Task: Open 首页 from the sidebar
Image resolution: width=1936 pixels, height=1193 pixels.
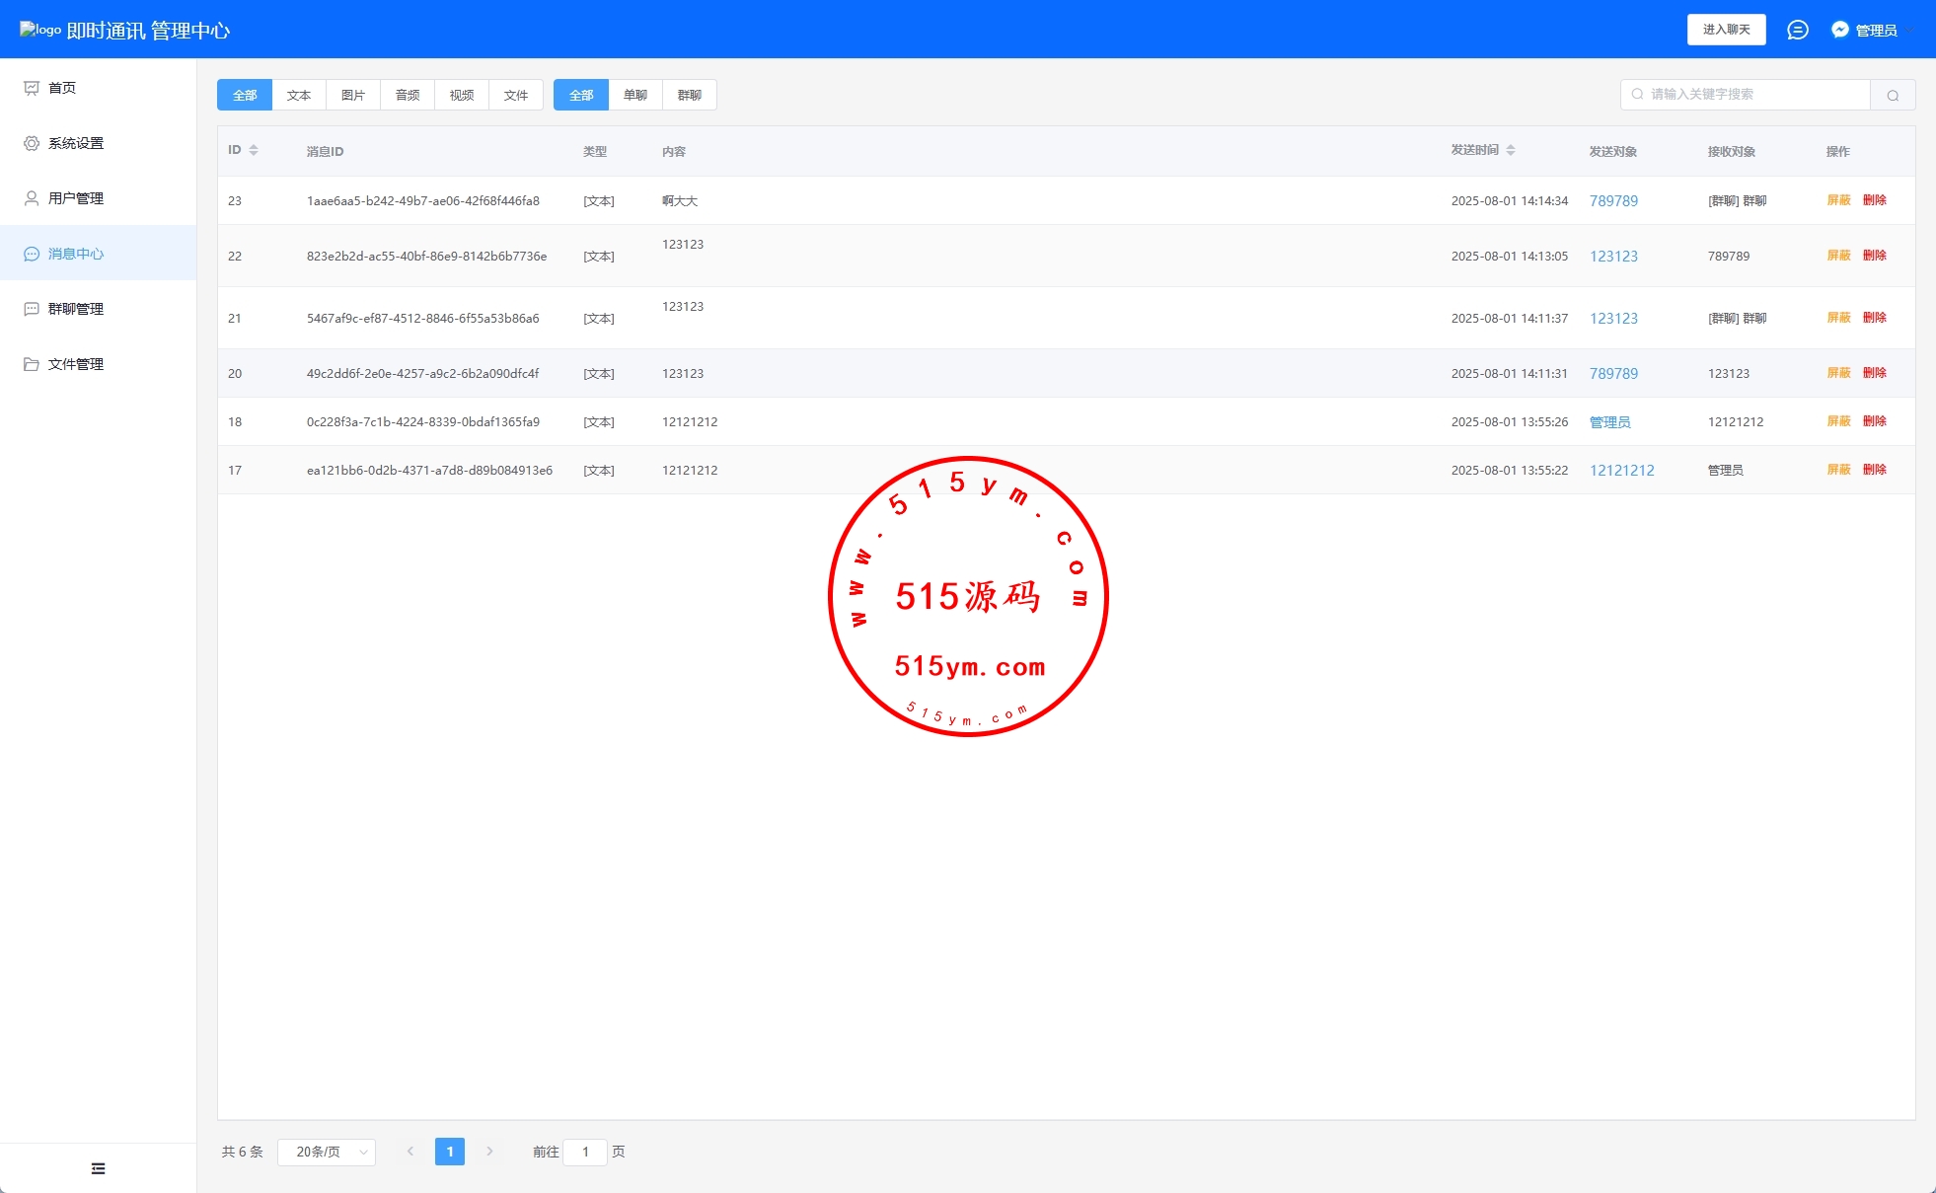Action: tap(62, 88)
